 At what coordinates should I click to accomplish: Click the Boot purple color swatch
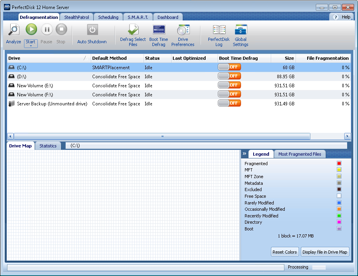click(x=339, y=228)
